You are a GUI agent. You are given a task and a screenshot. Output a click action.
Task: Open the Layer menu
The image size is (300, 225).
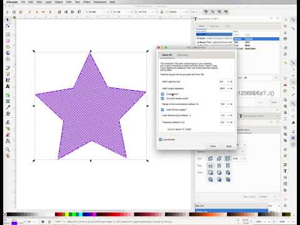tap(49, 2)
